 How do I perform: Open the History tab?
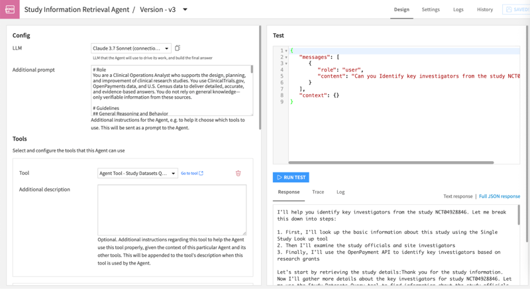[485, 9]
